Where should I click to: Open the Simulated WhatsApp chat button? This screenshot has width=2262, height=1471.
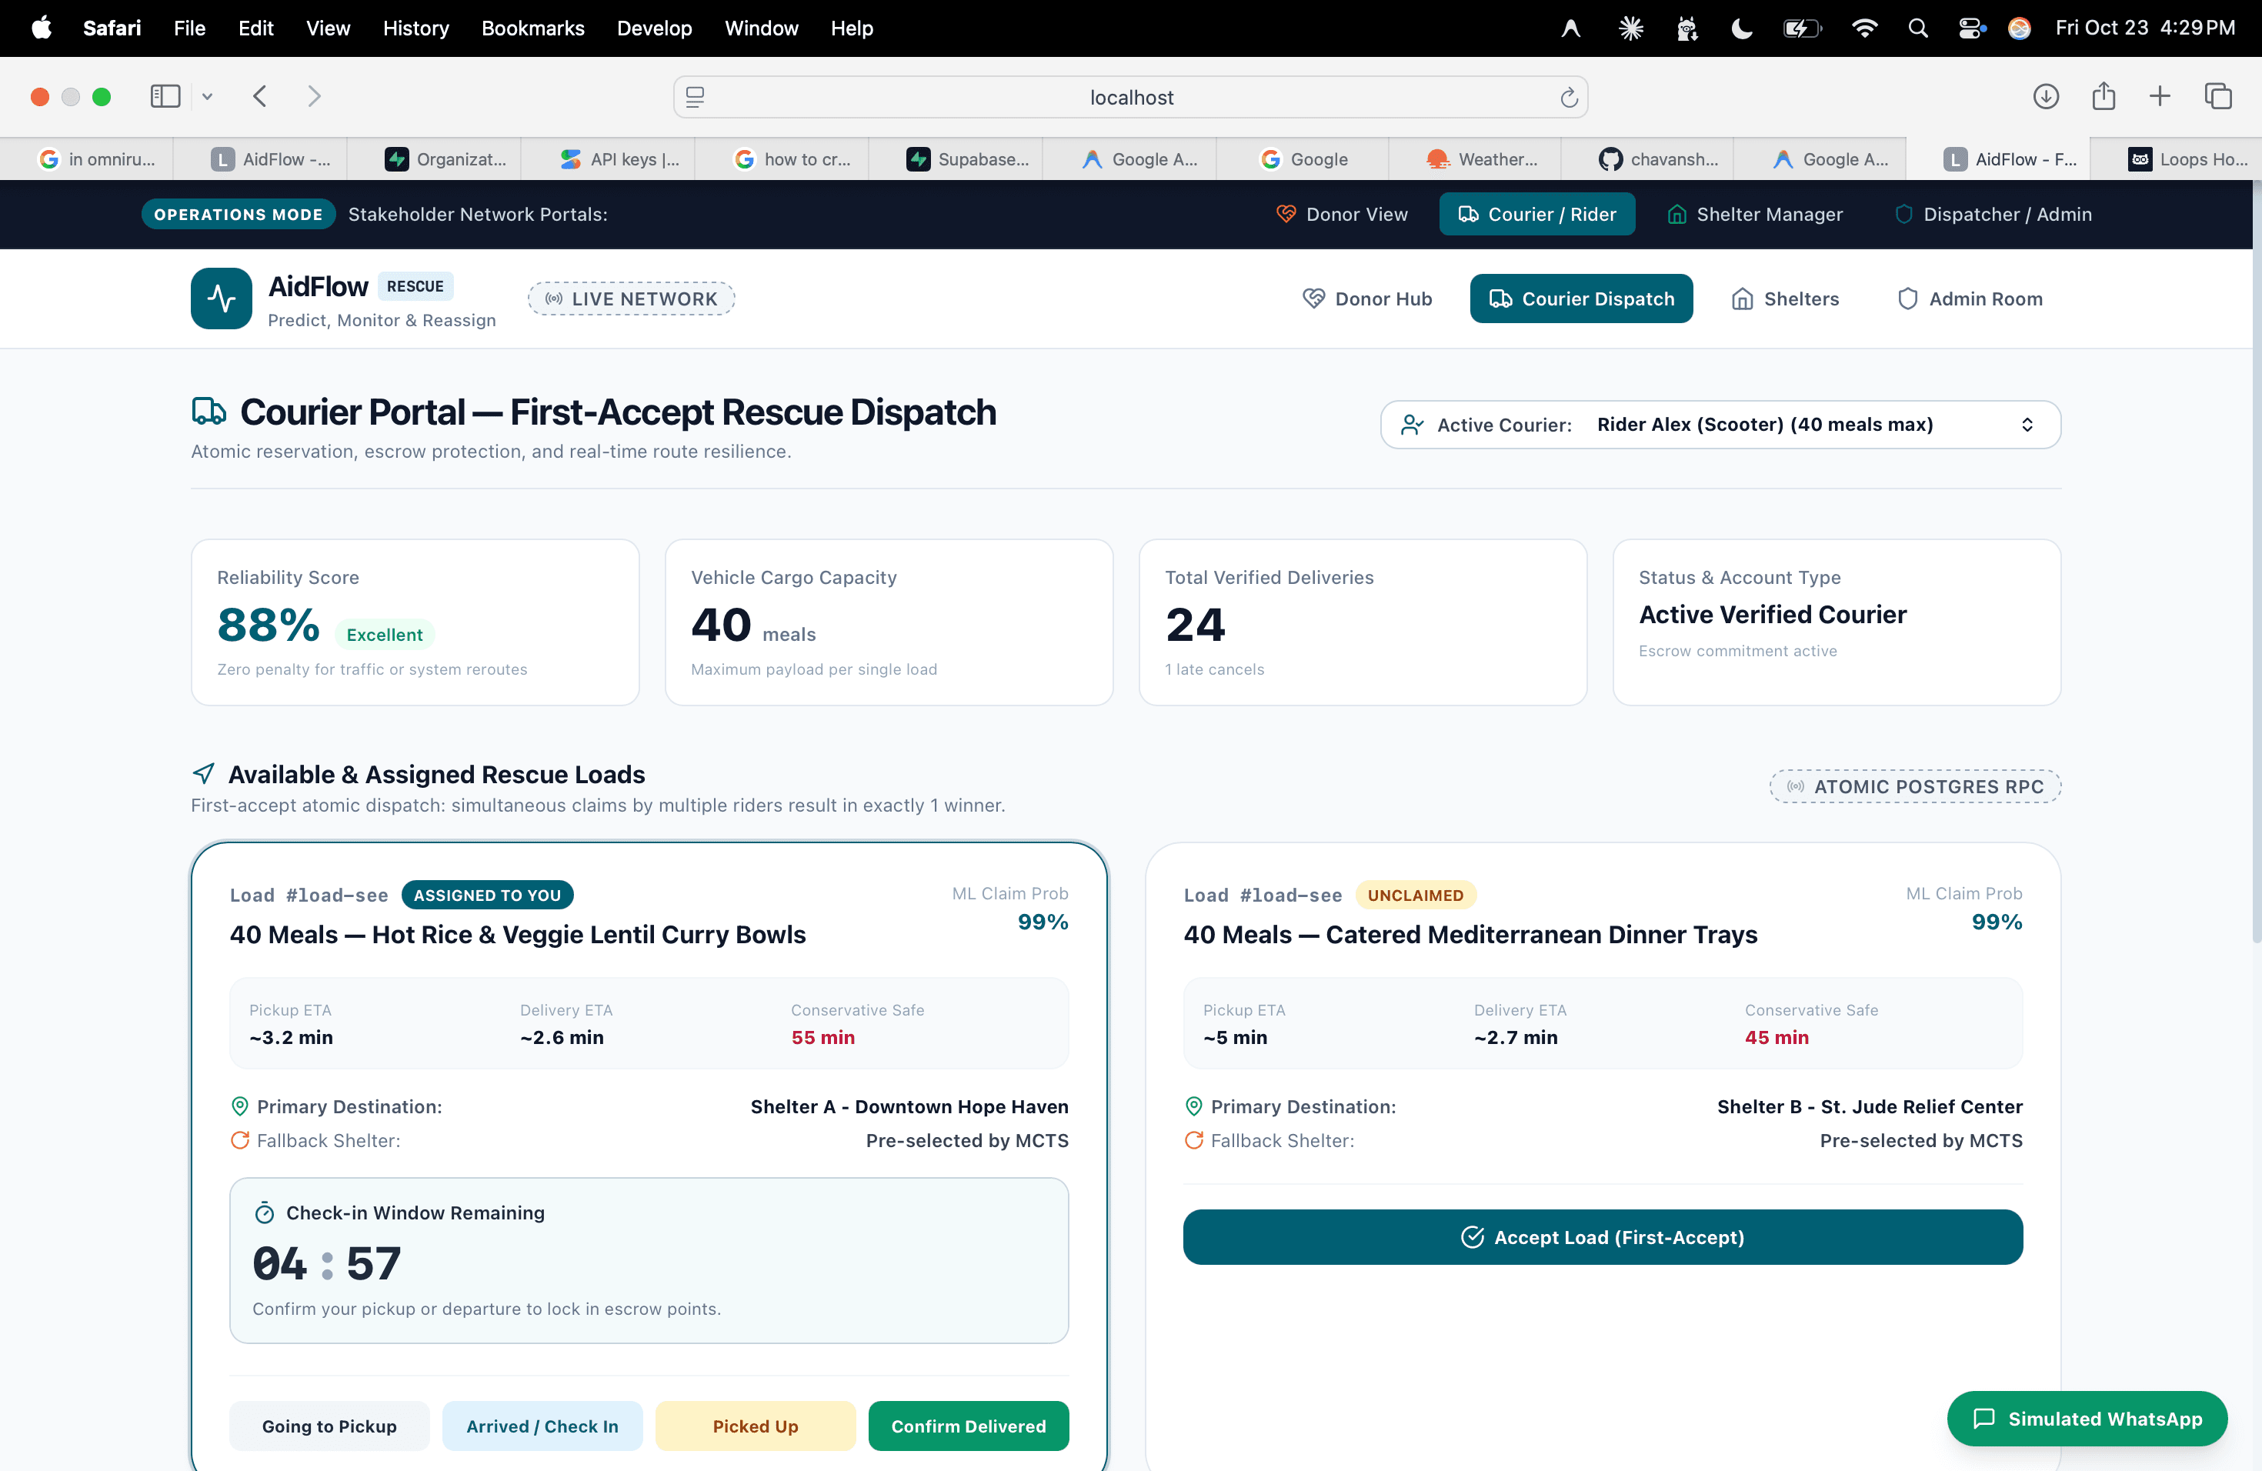[x=2087, y=1418]
